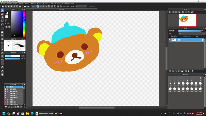
Task: Show hidden system tray icons
Action: tap(161, 113)
